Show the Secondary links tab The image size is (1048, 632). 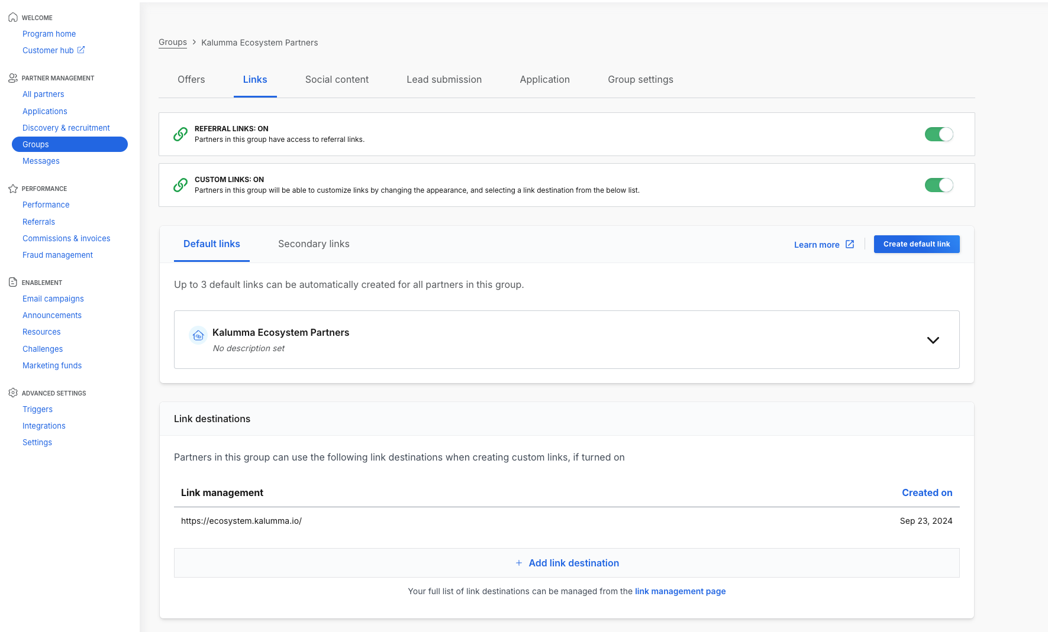click(x=314, y=244)
